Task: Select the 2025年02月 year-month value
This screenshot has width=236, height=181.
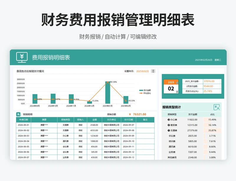Action: (x=142, y=71)
